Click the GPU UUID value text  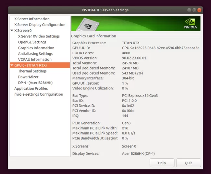click(161, 48)
